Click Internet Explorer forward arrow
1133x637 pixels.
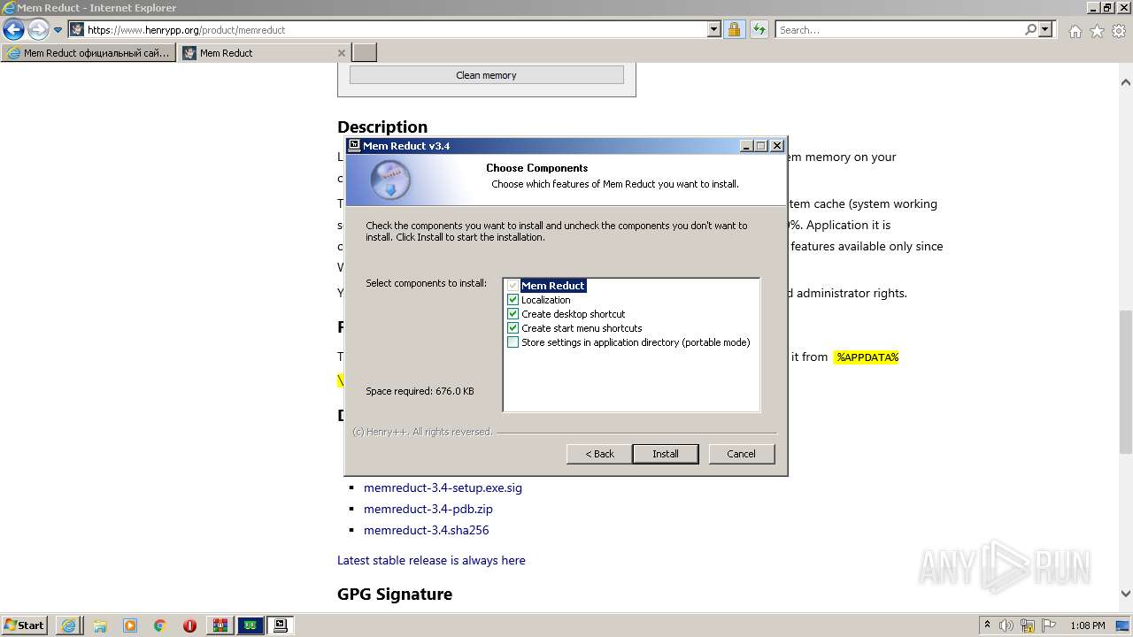coord(38,30)
